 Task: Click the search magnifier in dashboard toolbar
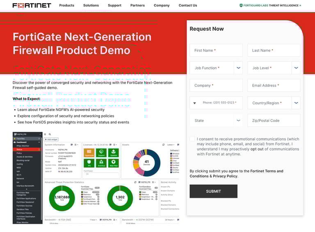pyautogui.click(x=50, y=134)
